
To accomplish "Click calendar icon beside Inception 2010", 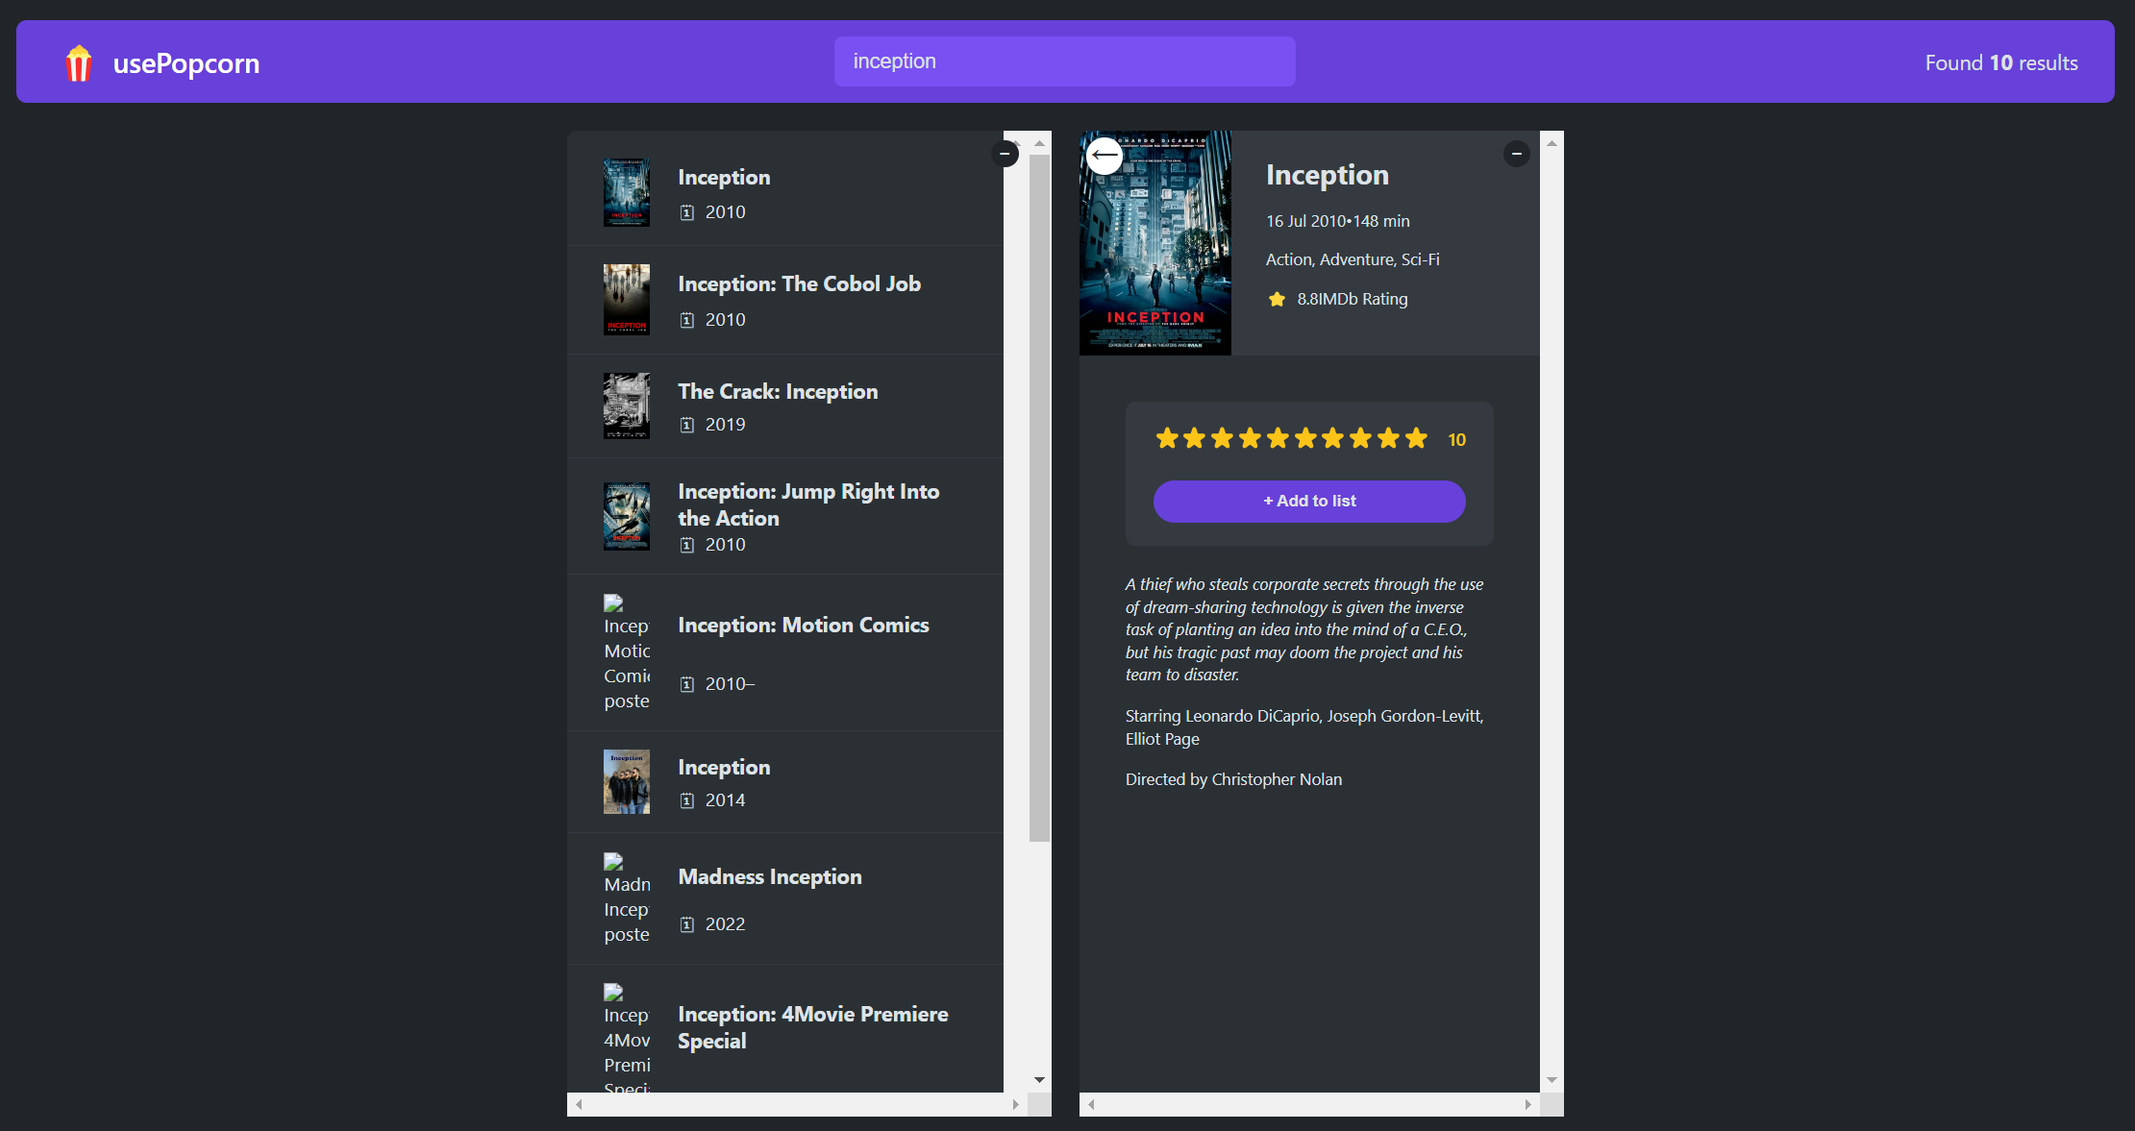I will click(687, 212).
